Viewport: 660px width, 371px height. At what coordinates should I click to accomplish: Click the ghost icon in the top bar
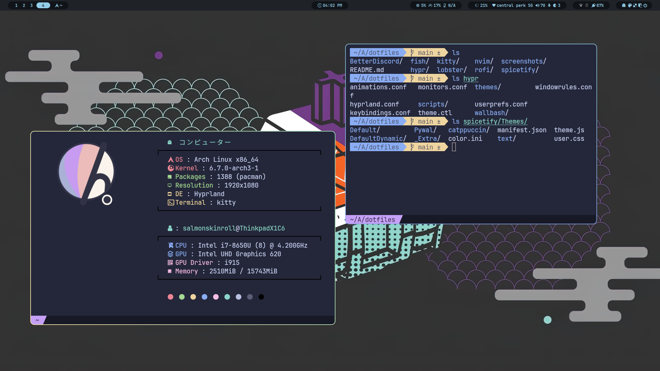[624, 5]
